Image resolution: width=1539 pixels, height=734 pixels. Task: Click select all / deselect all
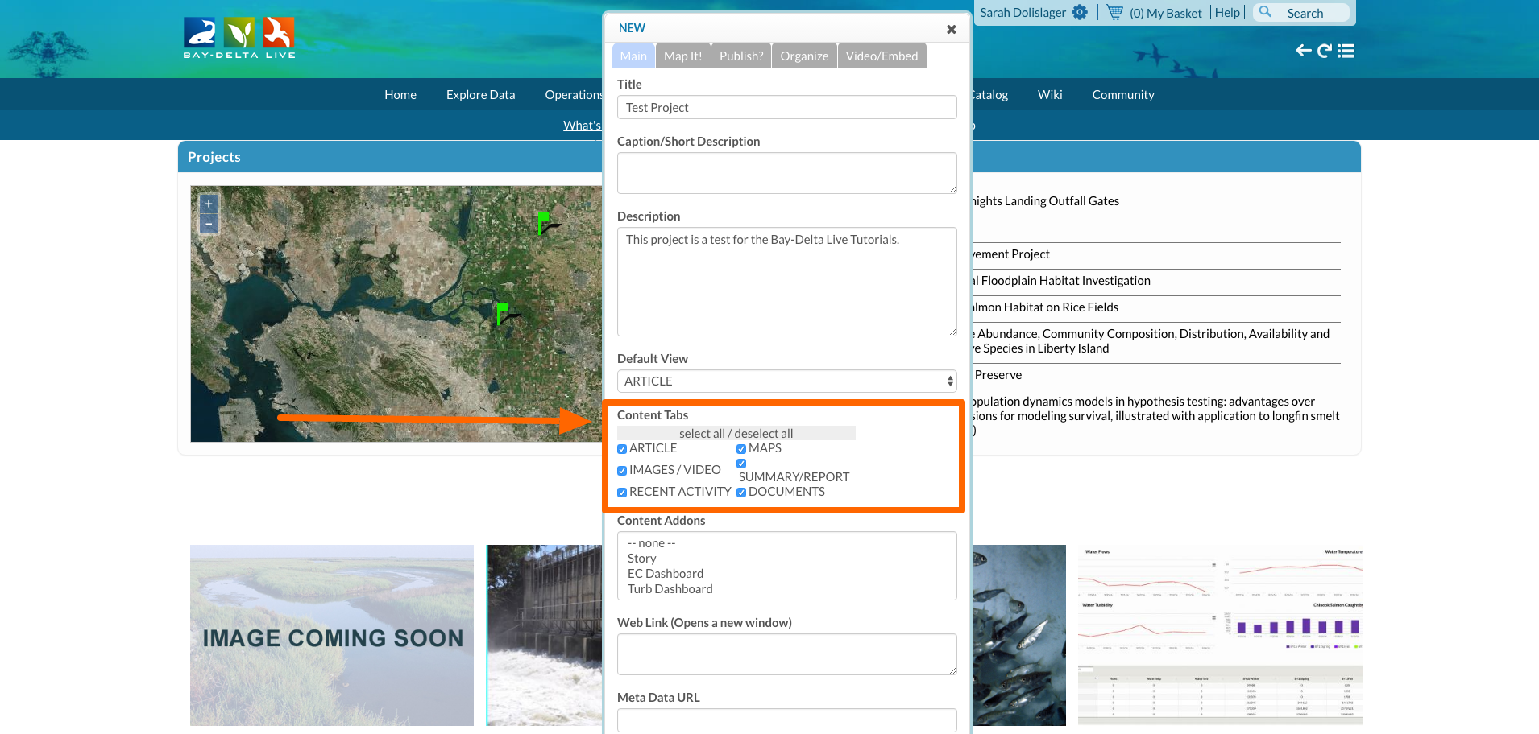click(x=736, y=434)
